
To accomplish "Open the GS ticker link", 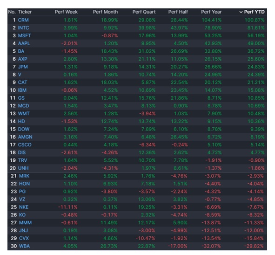I will [x=21, y=98].
